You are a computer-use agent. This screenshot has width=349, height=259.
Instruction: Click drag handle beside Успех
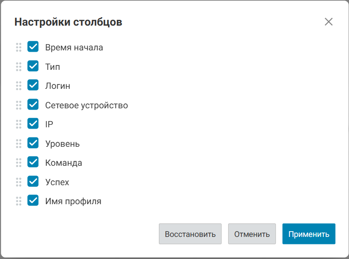click(x=19, y=182)
